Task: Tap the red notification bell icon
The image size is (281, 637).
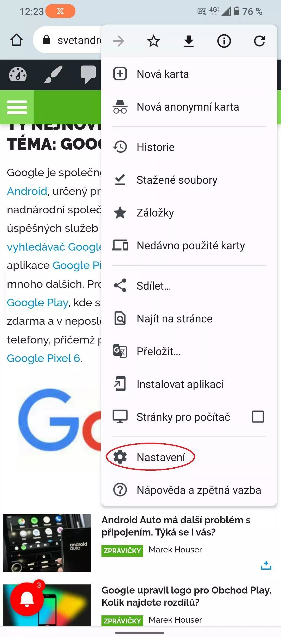Action: click(27, 599)
